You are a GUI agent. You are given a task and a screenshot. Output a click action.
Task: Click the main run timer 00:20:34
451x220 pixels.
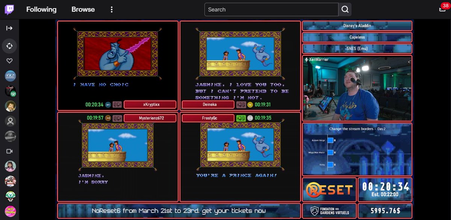pos(386,186)
